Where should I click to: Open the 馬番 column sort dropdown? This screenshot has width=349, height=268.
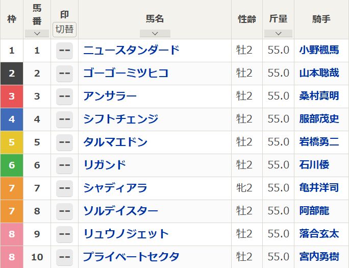pos(37,33)
